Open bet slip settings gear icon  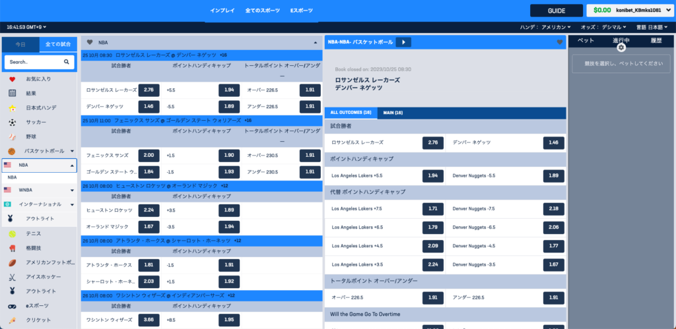(x=621, y=47)
